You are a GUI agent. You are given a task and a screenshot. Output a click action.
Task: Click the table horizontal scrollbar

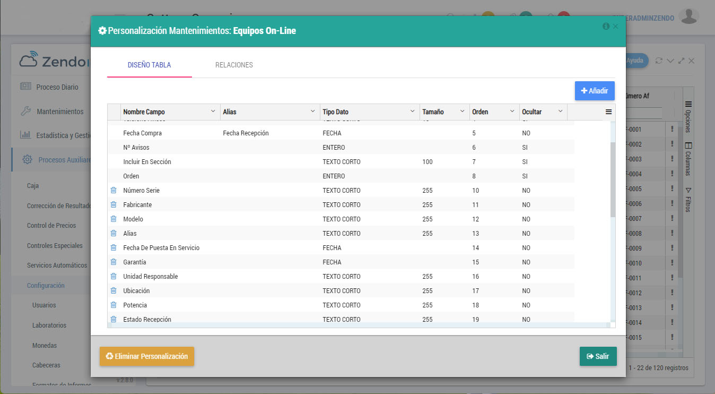(x=359, y=325)
